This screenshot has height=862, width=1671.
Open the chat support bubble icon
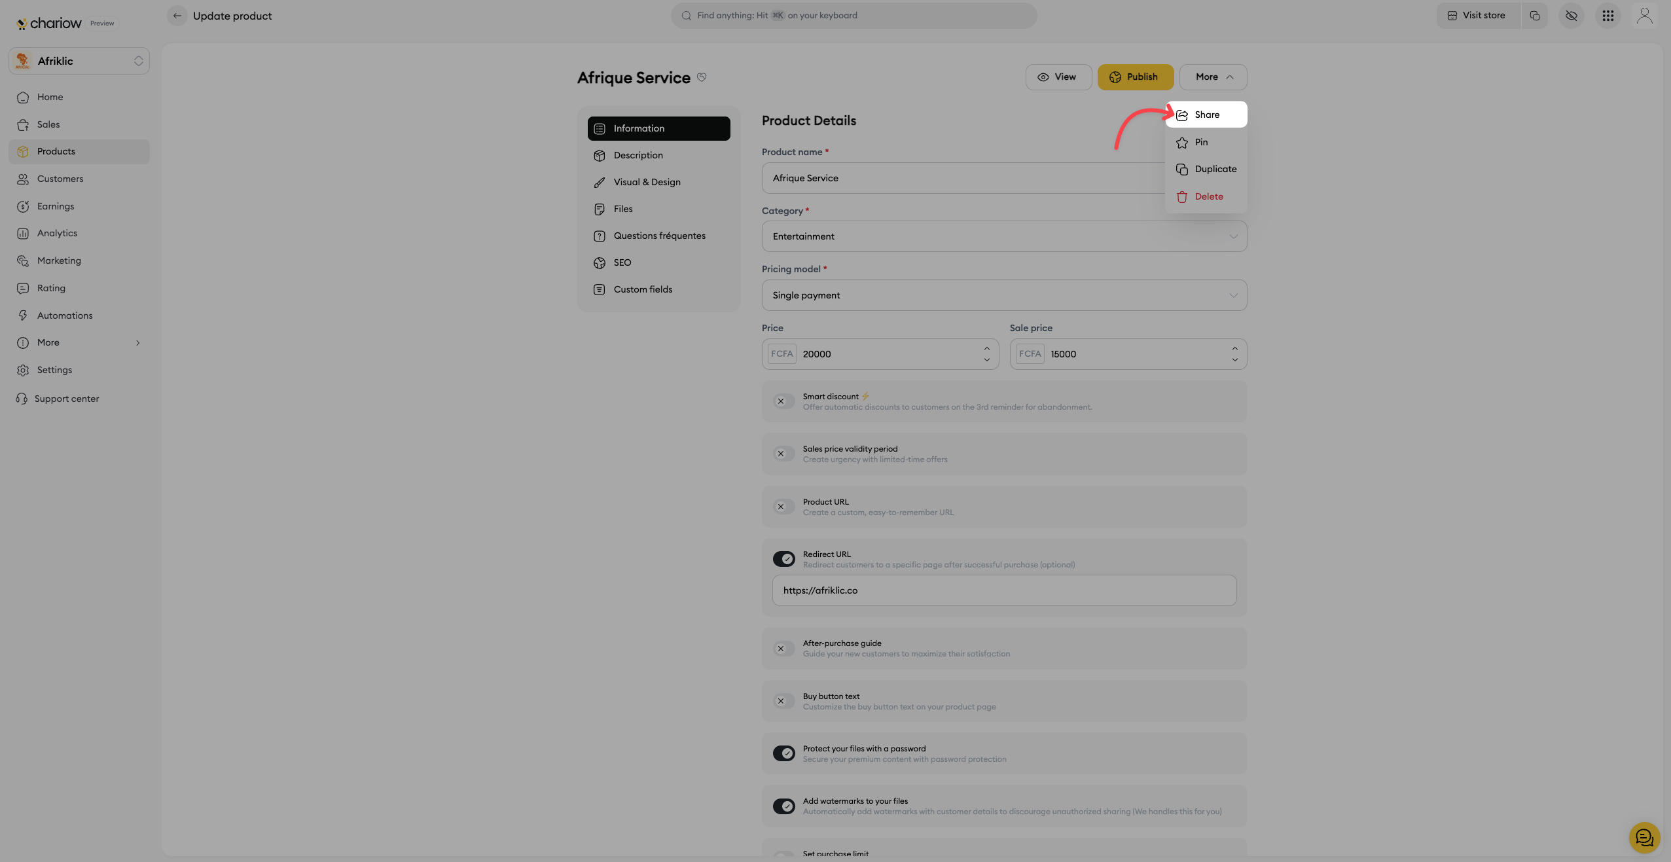coord(1644,837)
